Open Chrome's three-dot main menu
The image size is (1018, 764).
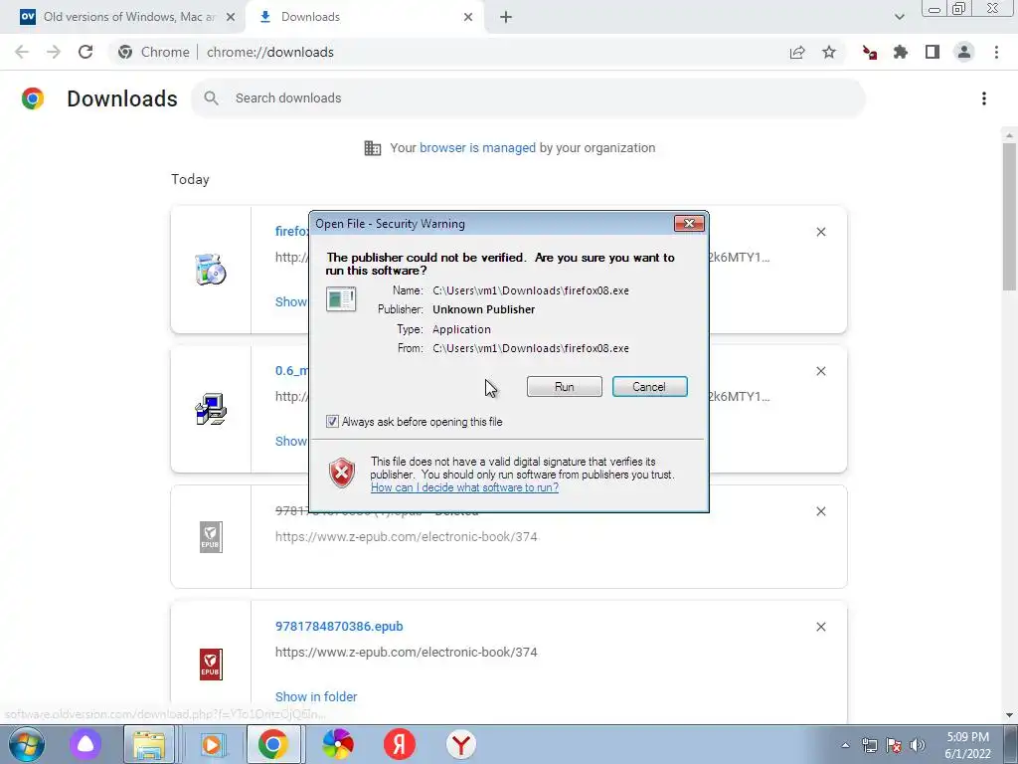(996, 52)
